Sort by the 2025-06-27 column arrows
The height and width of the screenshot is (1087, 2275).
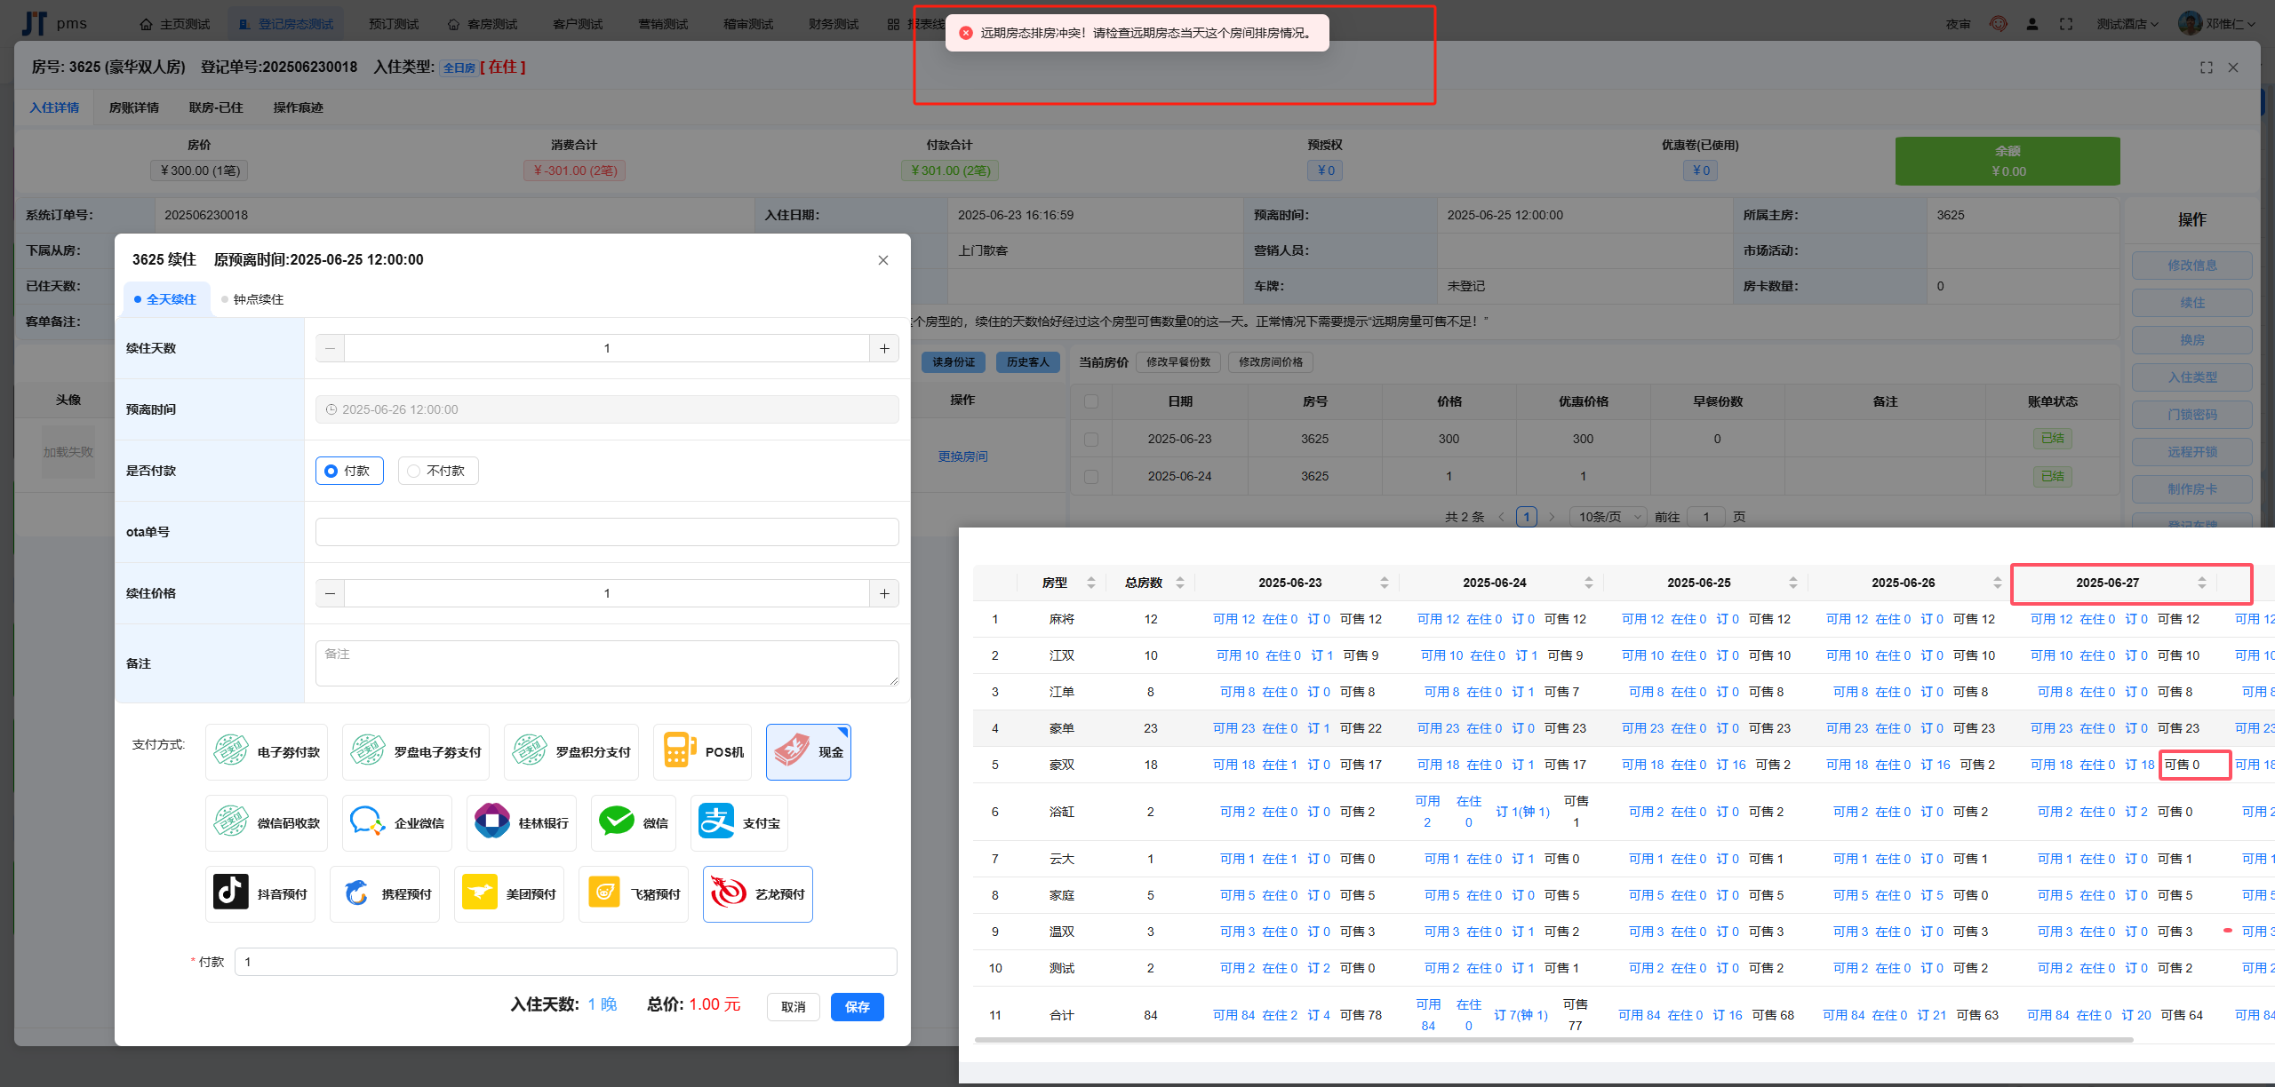pos(2201,583)
